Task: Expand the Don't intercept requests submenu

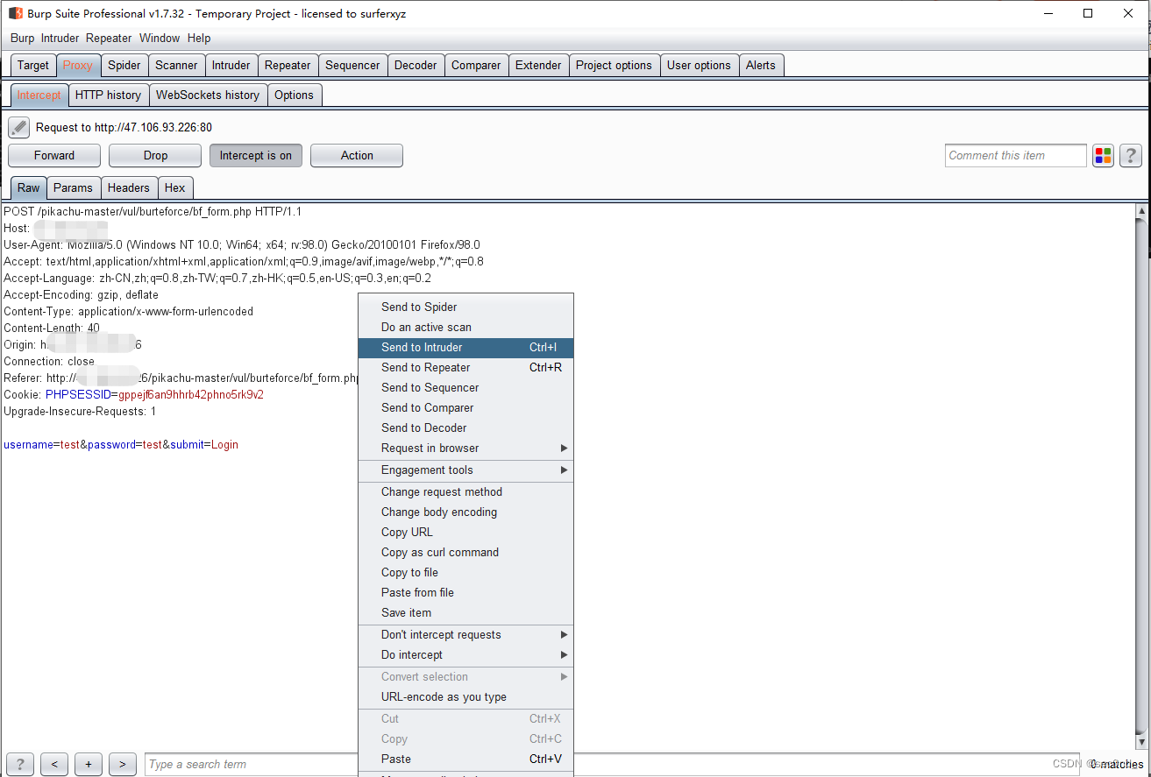Action: tap(465, 634)
